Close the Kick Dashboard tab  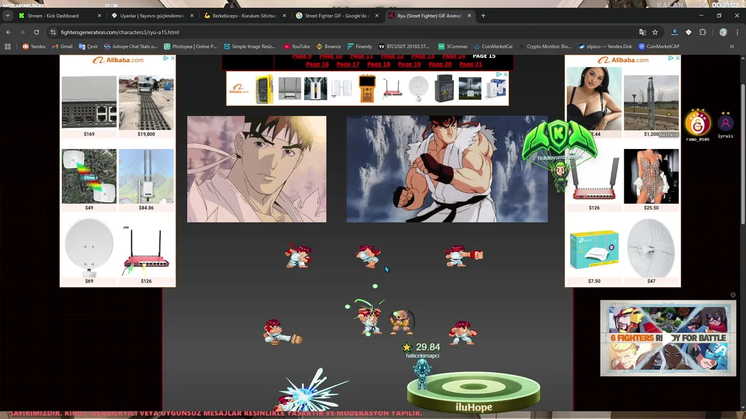99,16
